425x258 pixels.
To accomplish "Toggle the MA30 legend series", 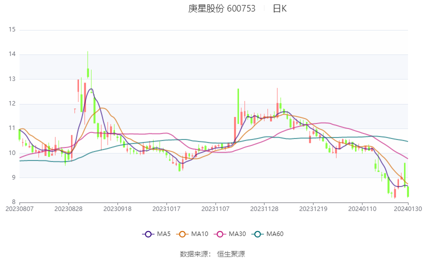I will 230,234.
